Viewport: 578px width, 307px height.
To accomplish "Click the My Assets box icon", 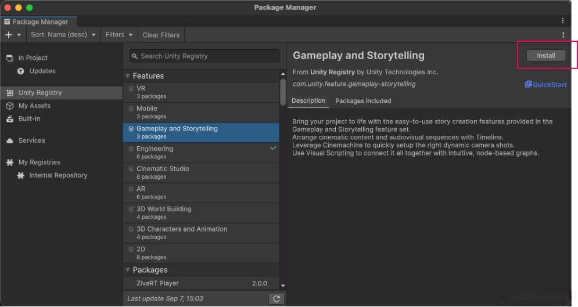I will pos(10,106).
